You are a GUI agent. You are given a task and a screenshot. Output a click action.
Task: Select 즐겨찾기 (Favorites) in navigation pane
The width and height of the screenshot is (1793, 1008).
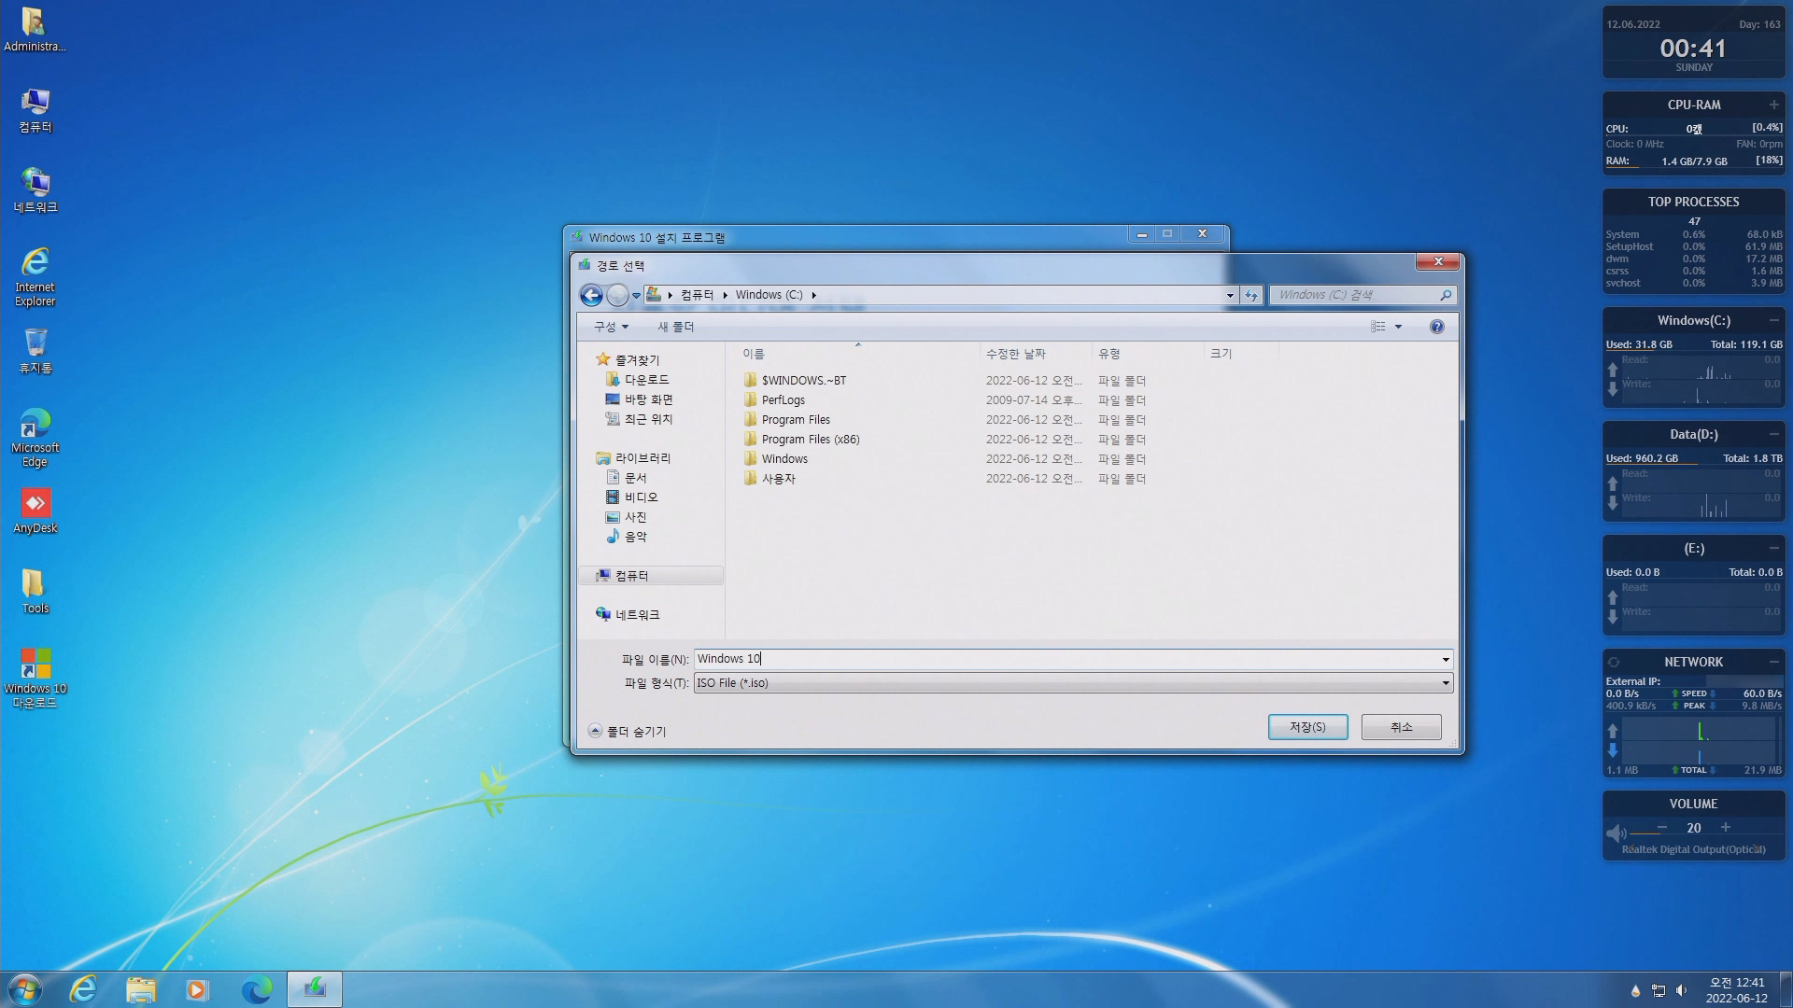(637, 360)
